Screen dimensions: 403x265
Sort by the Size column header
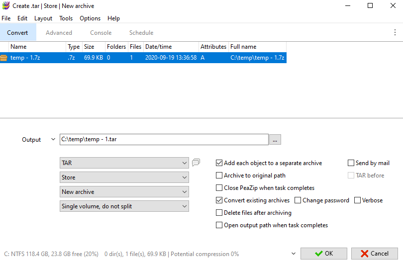click(x=94, y=47)
